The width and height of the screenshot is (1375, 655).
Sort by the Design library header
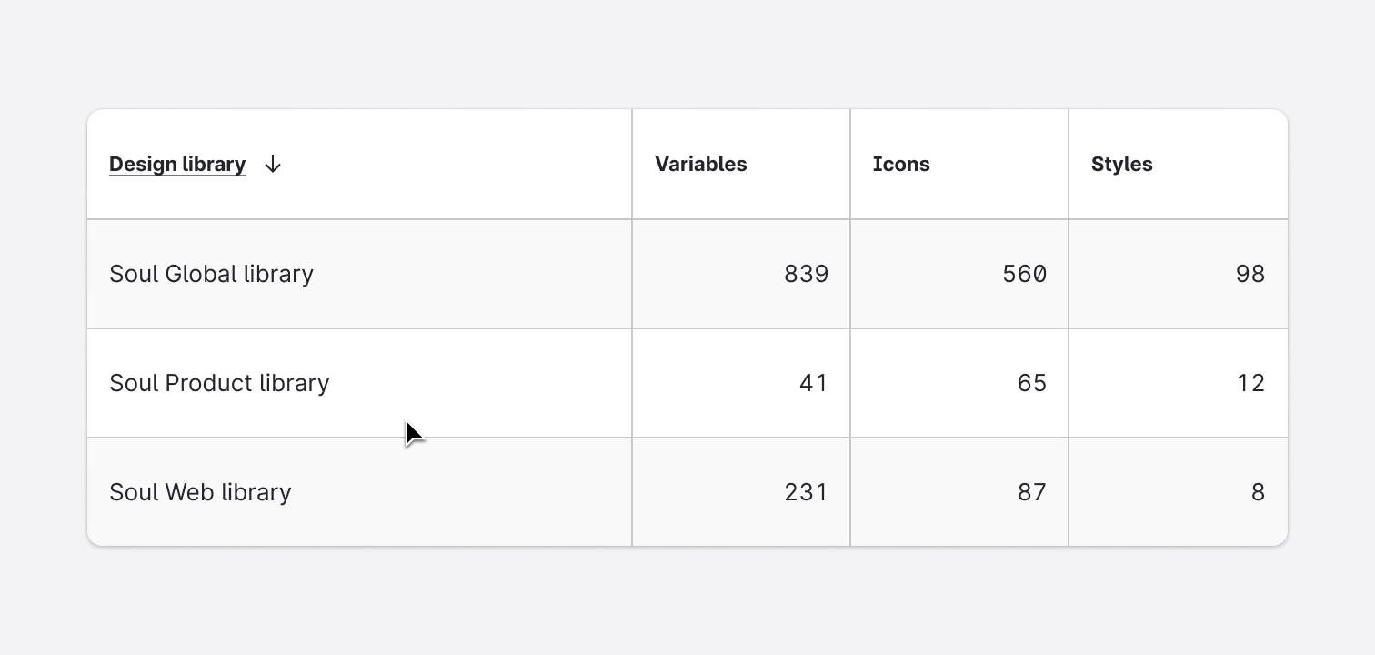click(x=177, y=165)
